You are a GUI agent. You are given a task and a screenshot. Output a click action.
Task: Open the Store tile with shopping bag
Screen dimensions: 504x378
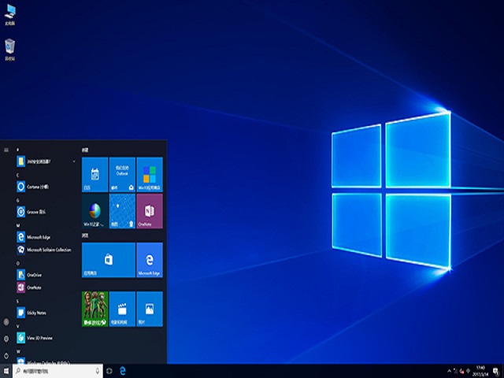(x=109, y=260)
